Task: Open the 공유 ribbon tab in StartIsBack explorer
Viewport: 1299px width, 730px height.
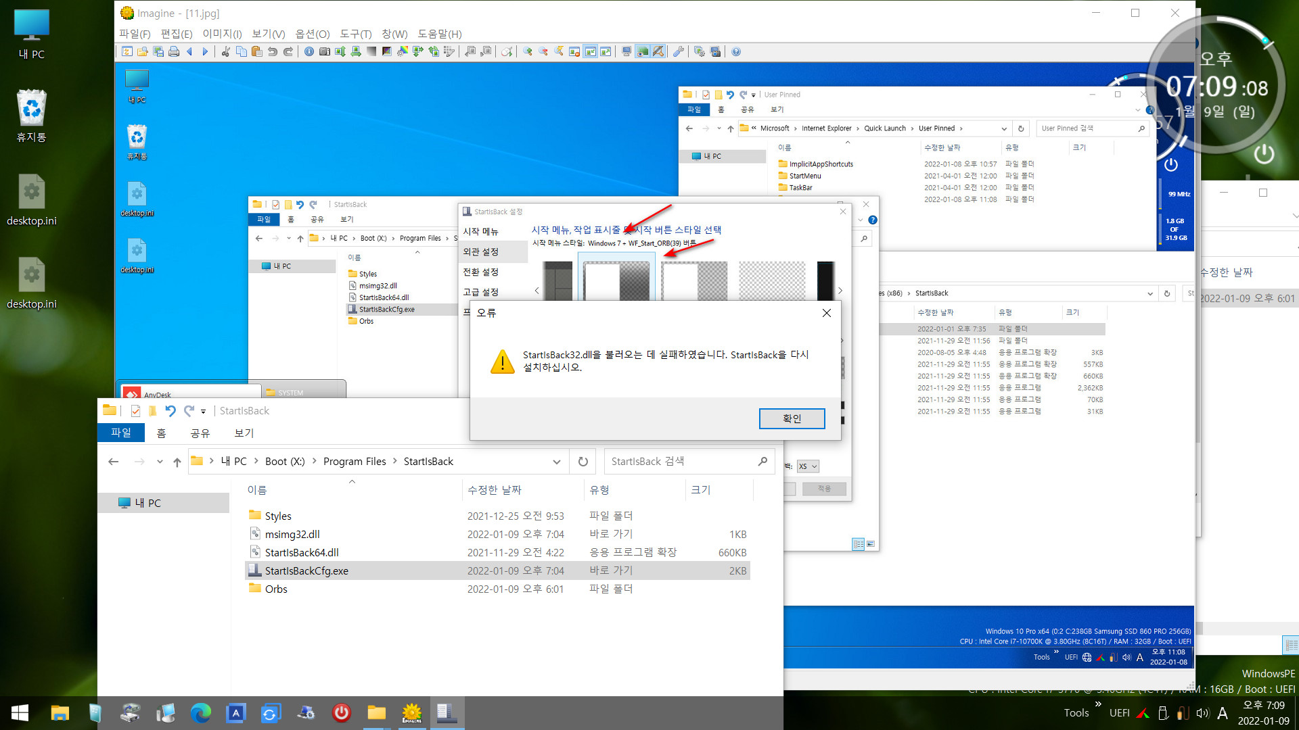Action: (200, 433)
